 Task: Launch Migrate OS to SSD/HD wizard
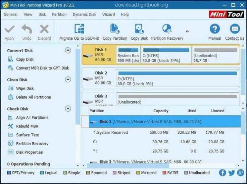coord(79,32)
